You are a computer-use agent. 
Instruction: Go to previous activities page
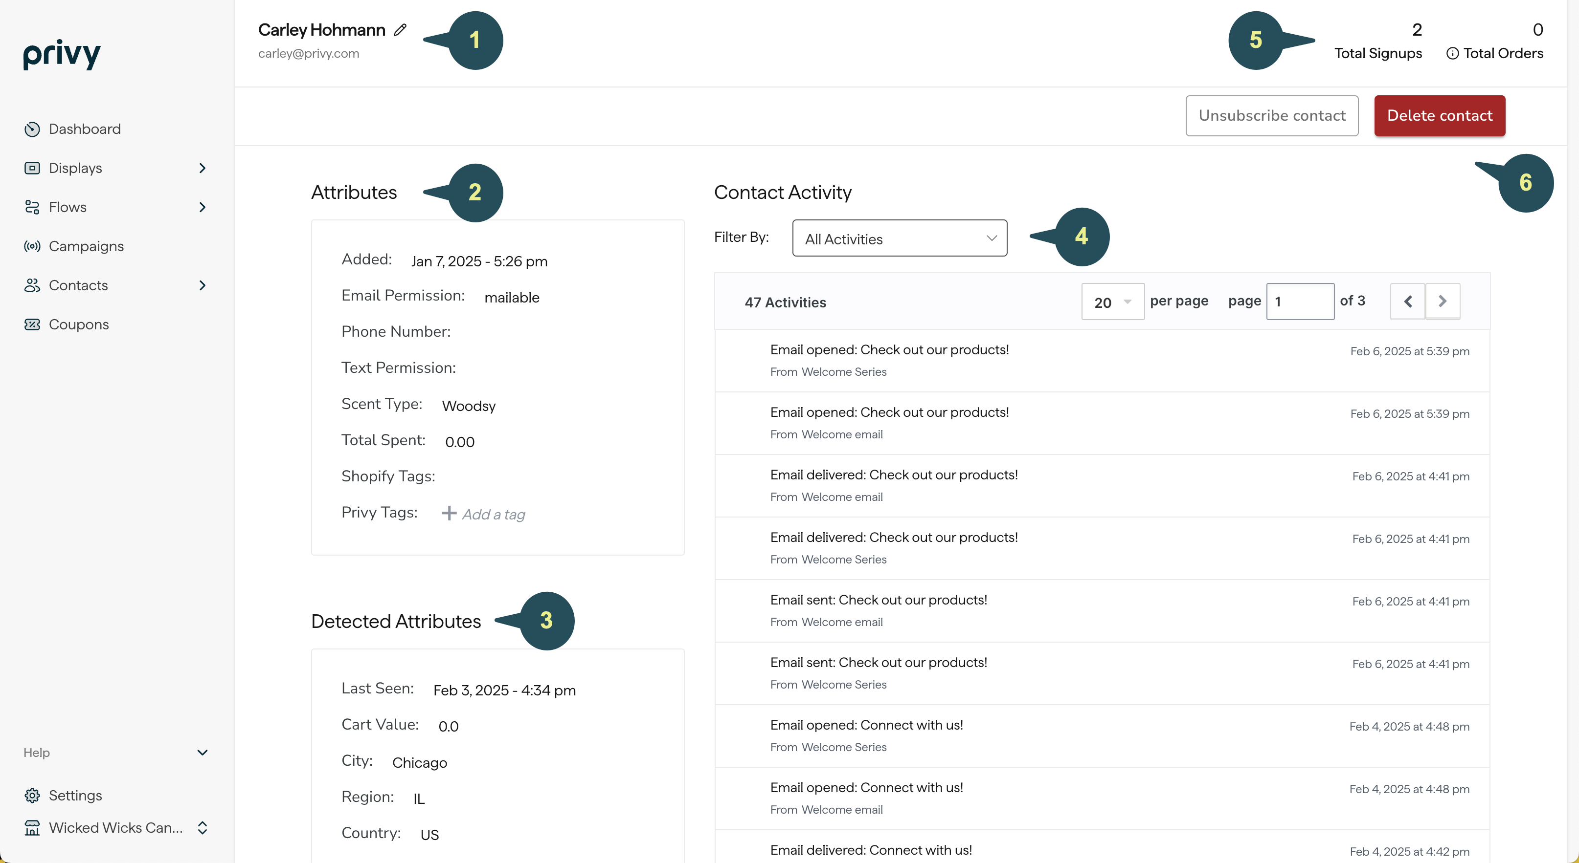pyautogui.click(x=1407, y=302)
